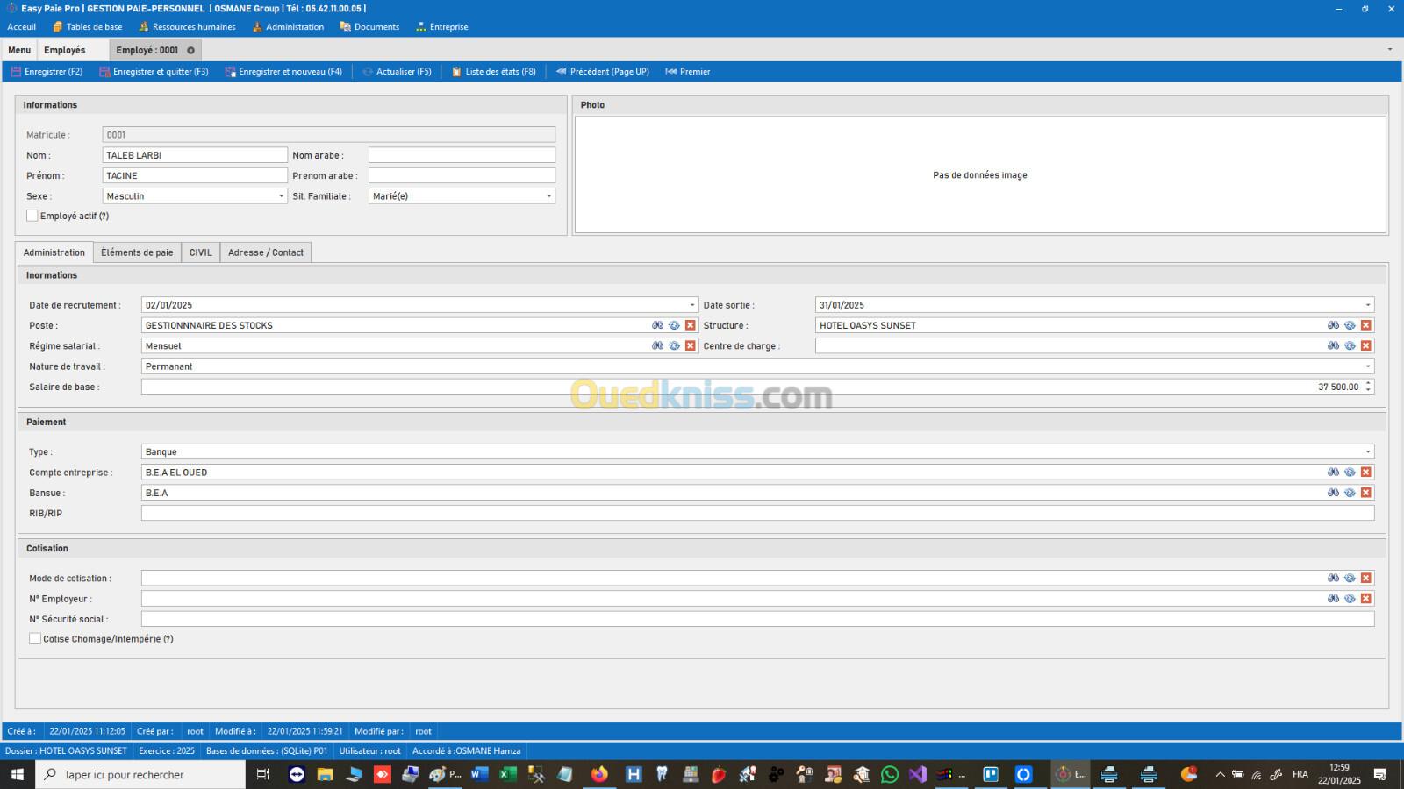The image size is (1404, 789).
Task: Clear the Banque B.E.A field
Action: click(1365, 493)
